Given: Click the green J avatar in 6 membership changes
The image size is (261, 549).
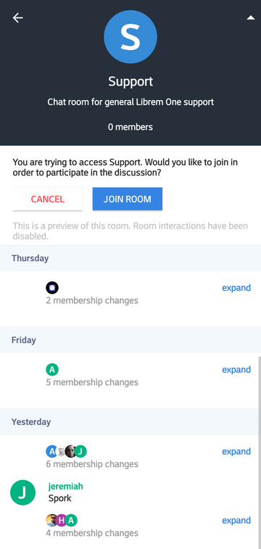Looking at the screenshot, I should click(80, 452).
